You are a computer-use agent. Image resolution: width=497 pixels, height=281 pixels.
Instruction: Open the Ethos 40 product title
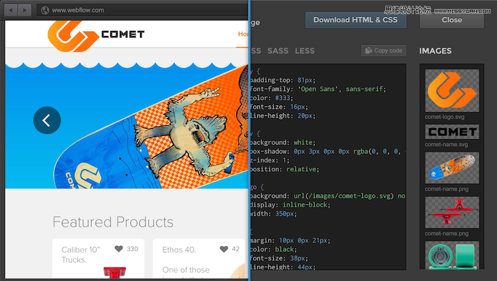point(179,249)
